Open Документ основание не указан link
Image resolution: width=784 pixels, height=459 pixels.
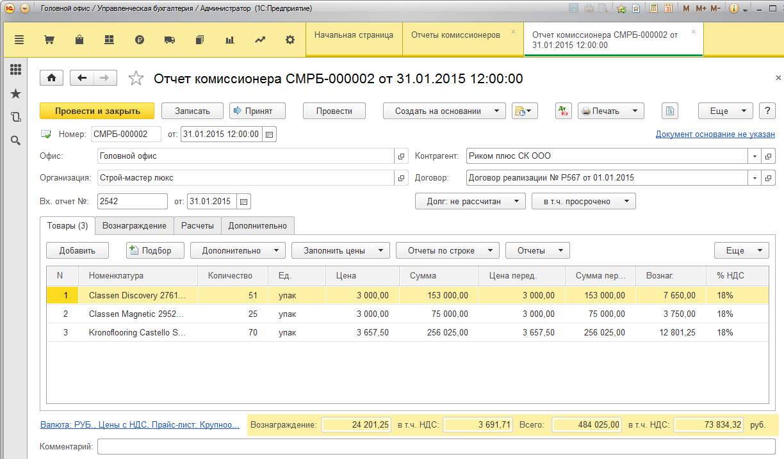click(x=715, y=134)
